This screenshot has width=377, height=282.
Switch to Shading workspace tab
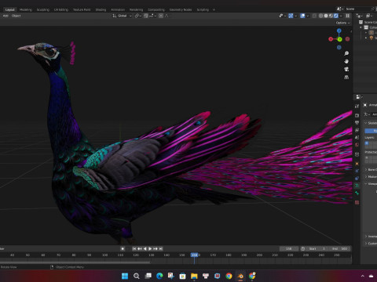click(101, 9)
